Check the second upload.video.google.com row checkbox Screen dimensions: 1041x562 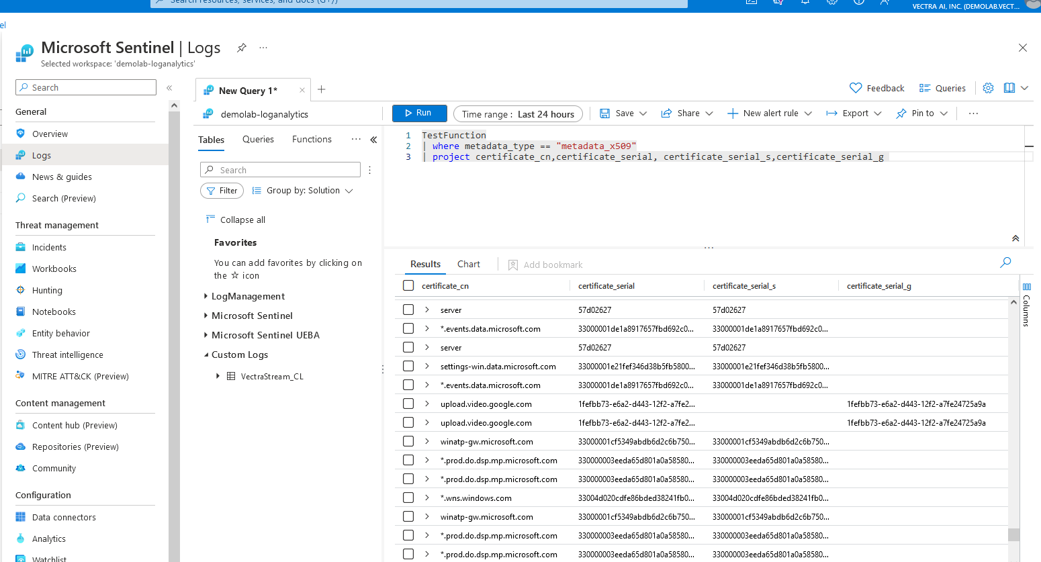[x=408, y=422]
